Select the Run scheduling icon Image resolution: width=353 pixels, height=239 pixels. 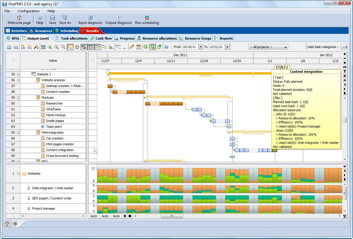pyautogui.click(x=147, y=20)
